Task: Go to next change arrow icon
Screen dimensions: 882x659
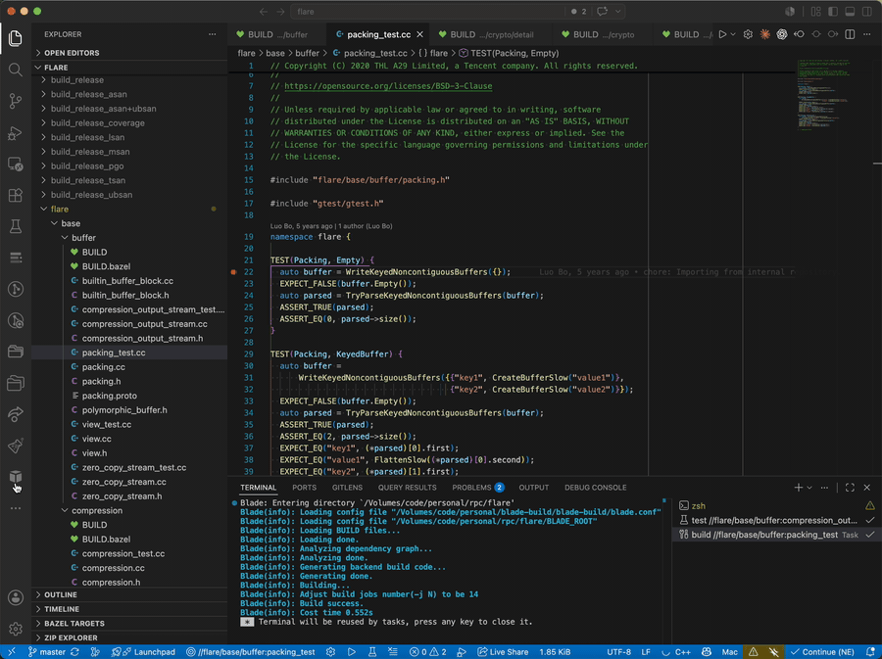Action: (x=833, y=34)
